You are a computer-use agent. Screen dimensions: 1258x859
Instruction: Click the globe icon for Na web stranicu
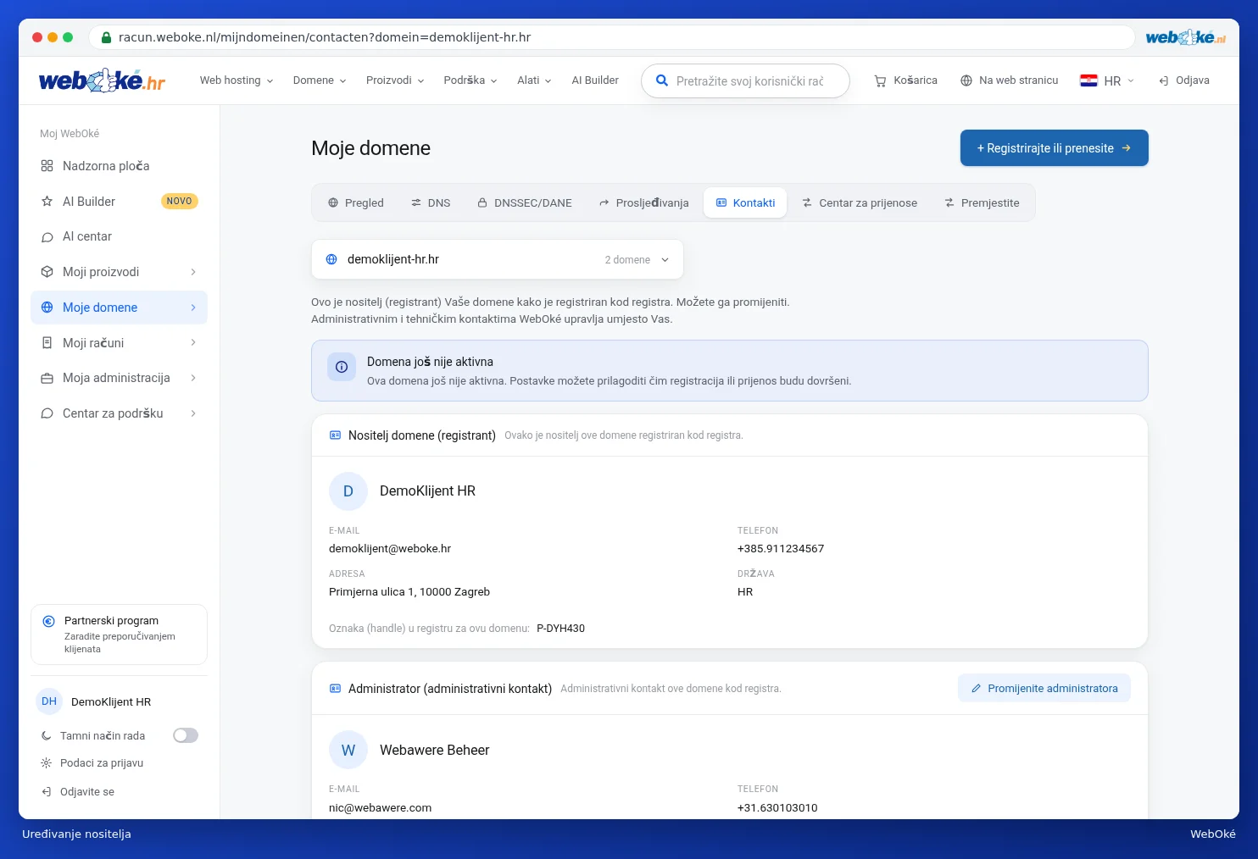pyautogui.click(x=966, y=80)
